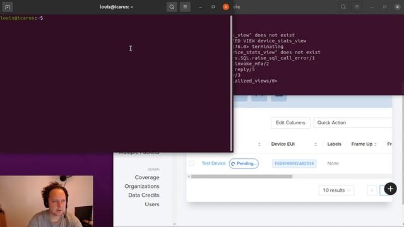
Task: Open the 10 results page size dropdown
Action: [x=336, y=190]
